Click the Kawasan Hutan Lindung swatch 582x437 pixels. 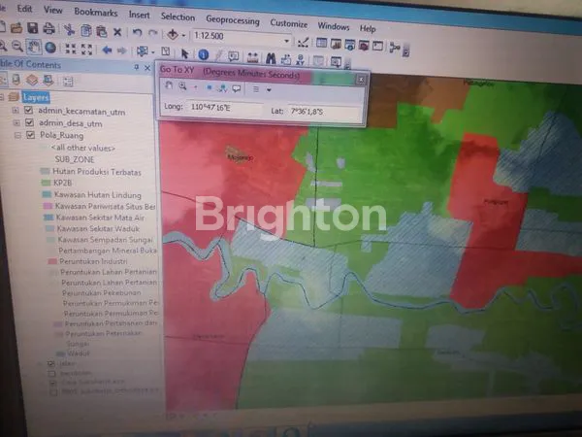tap(47, 194)
